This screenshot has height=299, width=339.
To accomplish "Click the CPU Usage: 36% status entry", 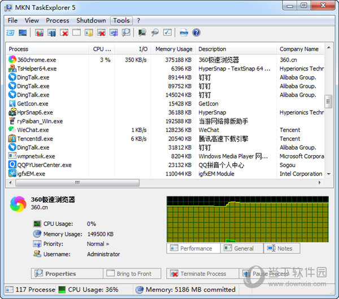I will pos(89,289).
